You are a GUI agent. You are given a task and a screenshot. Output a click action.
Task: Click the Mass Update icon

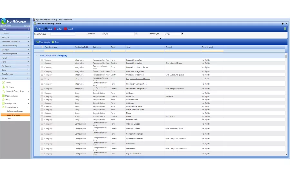click(37, 42)
